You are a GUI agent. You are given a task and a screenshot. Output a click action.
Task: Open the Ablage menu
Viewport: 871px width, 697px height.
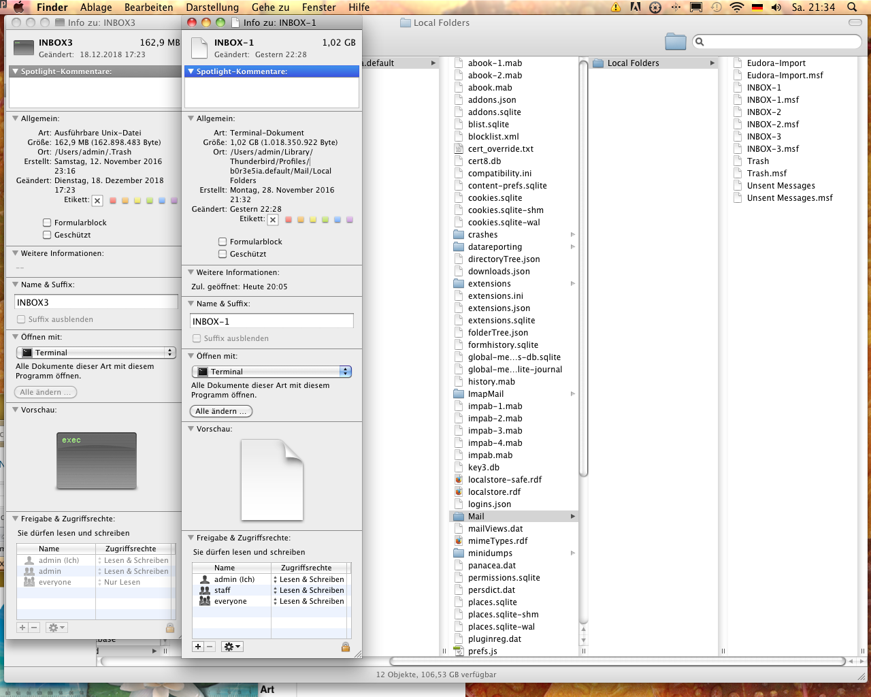[x=96, y=7]
